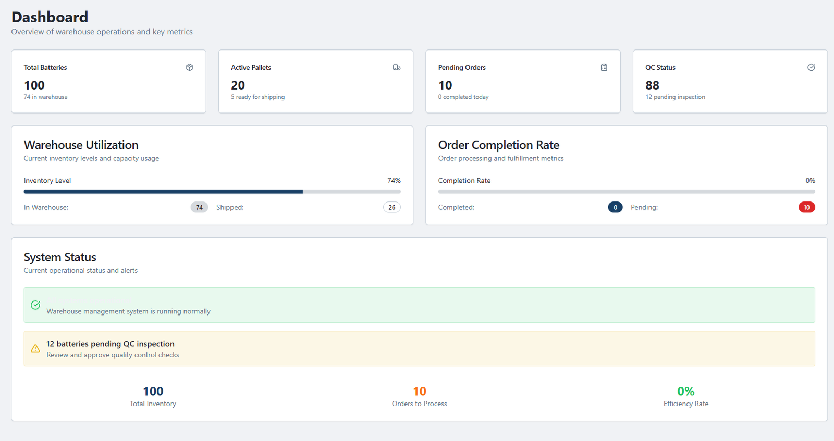This screenshot has height=441, width=834.
Task: Click the Shipped 26 badge
Action: (x=392, y=207)
